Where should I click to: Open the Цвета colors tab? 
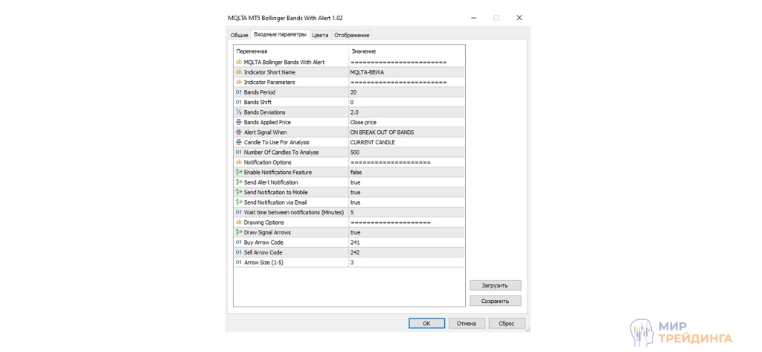tap(320, 35)
